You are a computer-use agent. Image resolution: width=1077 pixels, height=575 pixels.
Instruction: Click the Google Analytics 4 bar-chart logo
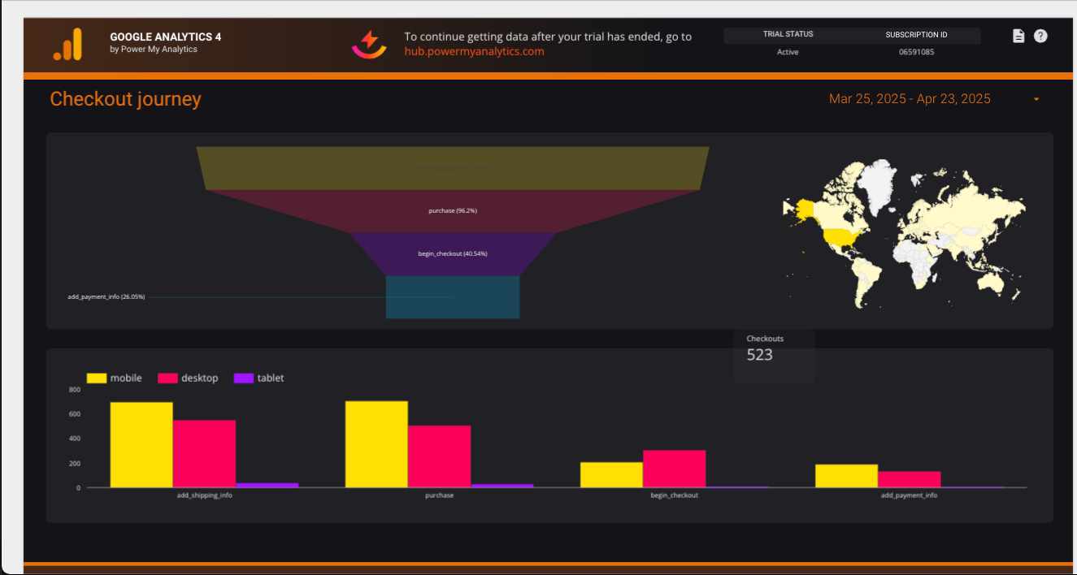tap(67, 44)
